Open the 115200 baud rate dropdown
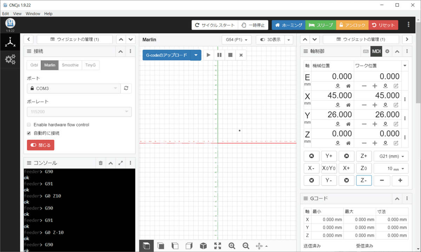This screenshot has width=421, height=252. (79, 112)
